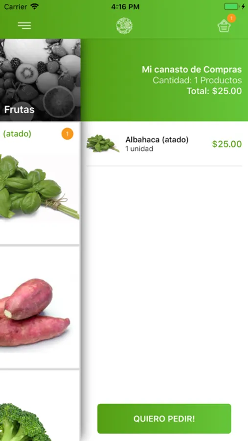Tap the green (atado) product title

pyautogui.click(x=17, y=134)
